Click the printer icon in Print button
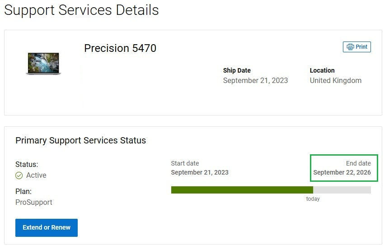 pyautogui.click(x=350, y=47)
